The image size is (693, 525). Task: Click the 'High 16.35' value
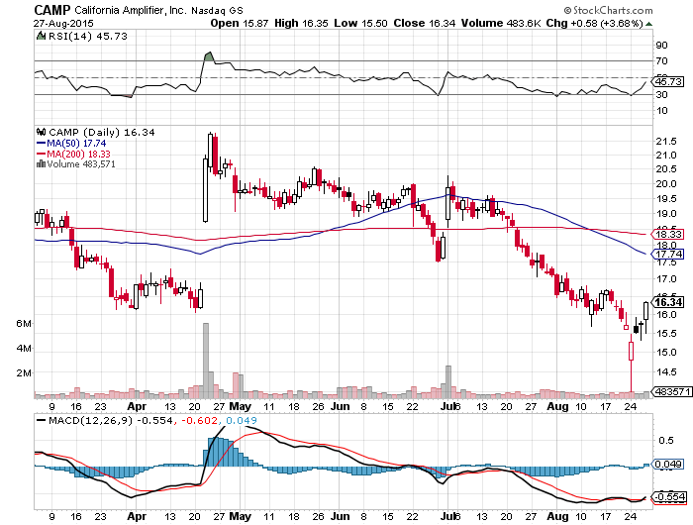tap(301, 23)
